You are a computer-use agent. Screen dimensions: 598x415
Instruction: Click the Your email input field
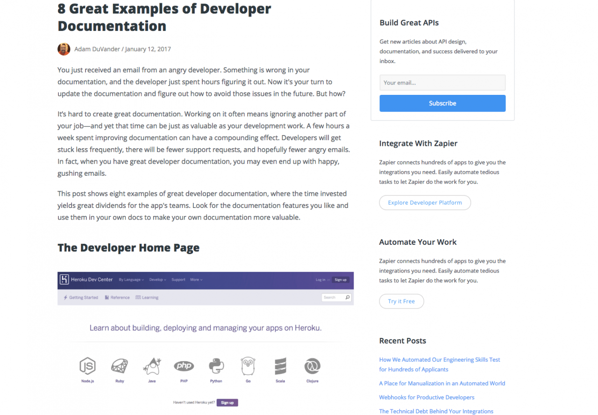click(x=442, y=83)
